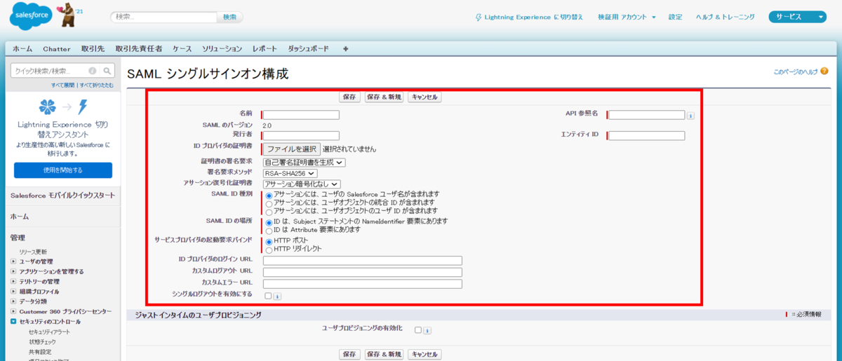842x361 pixels.
Task: Click the bottom 保存 button
Action: click(x=350, y=355)
